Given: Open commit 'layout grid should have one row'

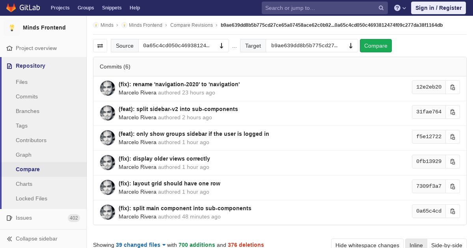Looking at the screenshot, I should 169,183.
